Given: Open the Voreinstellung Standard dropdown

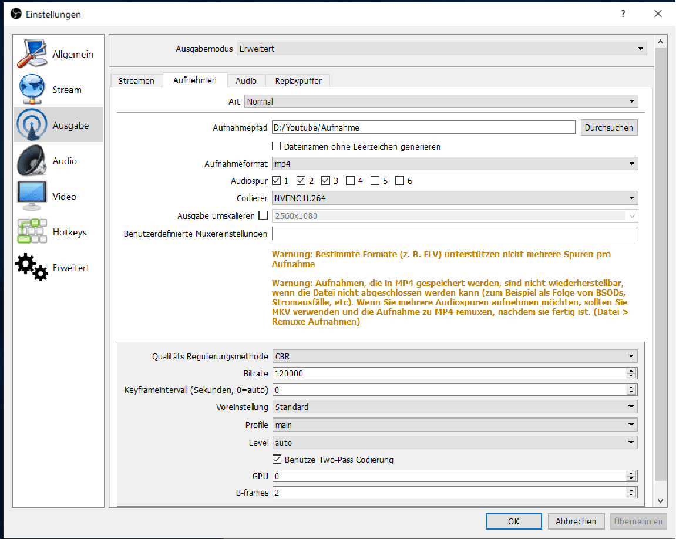Looking at the screenshot, I should 455,407.
